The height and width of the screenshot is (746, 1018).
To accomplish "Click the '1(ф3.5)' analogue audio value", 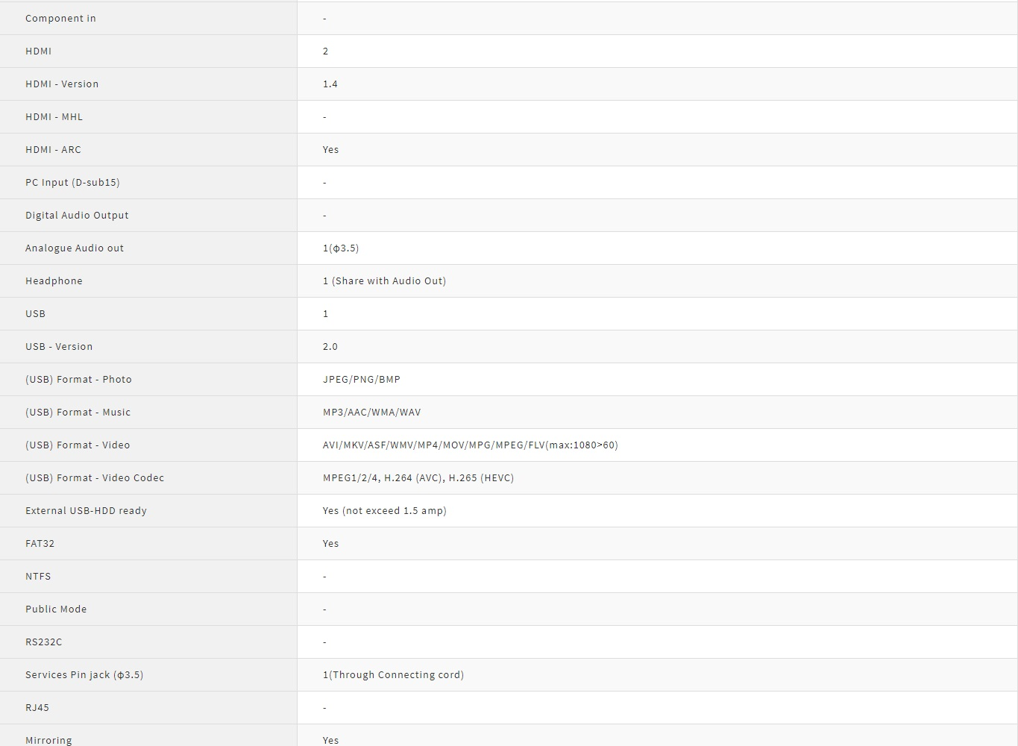I will point(341,248).
